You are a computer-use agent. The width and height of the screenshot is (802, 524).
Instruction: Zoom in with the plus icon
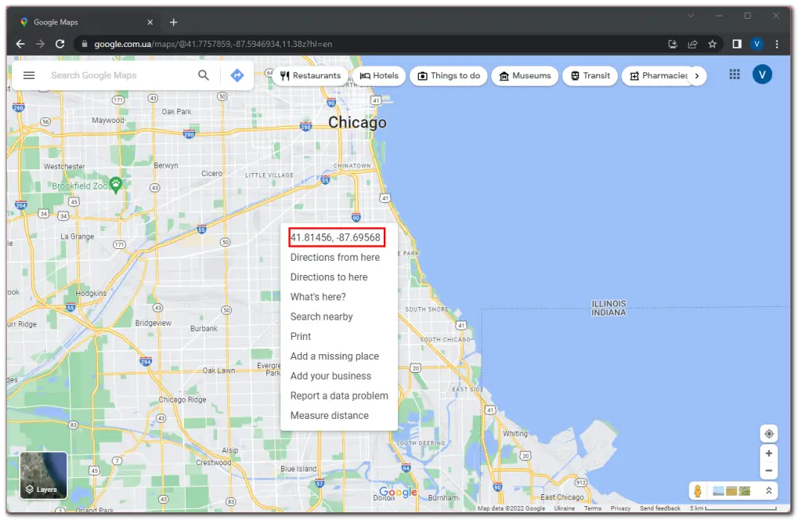[x=769, y=453]
